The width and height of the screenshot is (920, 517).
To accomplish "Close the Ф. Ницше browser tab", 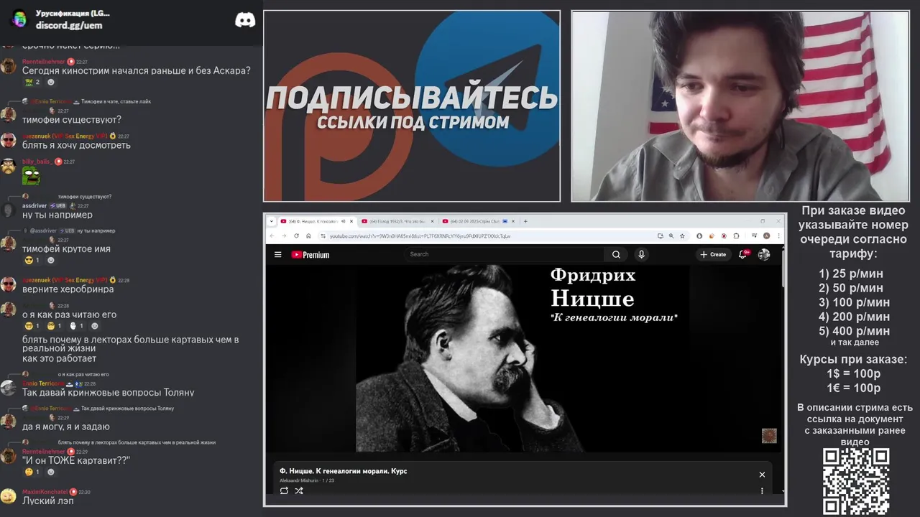I will pyautogui.click(x=351, y=221).
